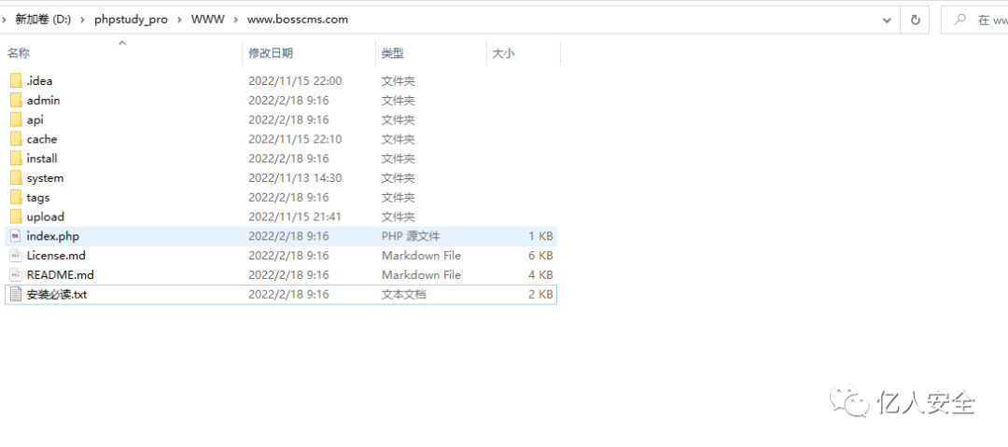Screen dimensions: 1008x447
Task: Click the README.md file icon
Action: [16, 274]
